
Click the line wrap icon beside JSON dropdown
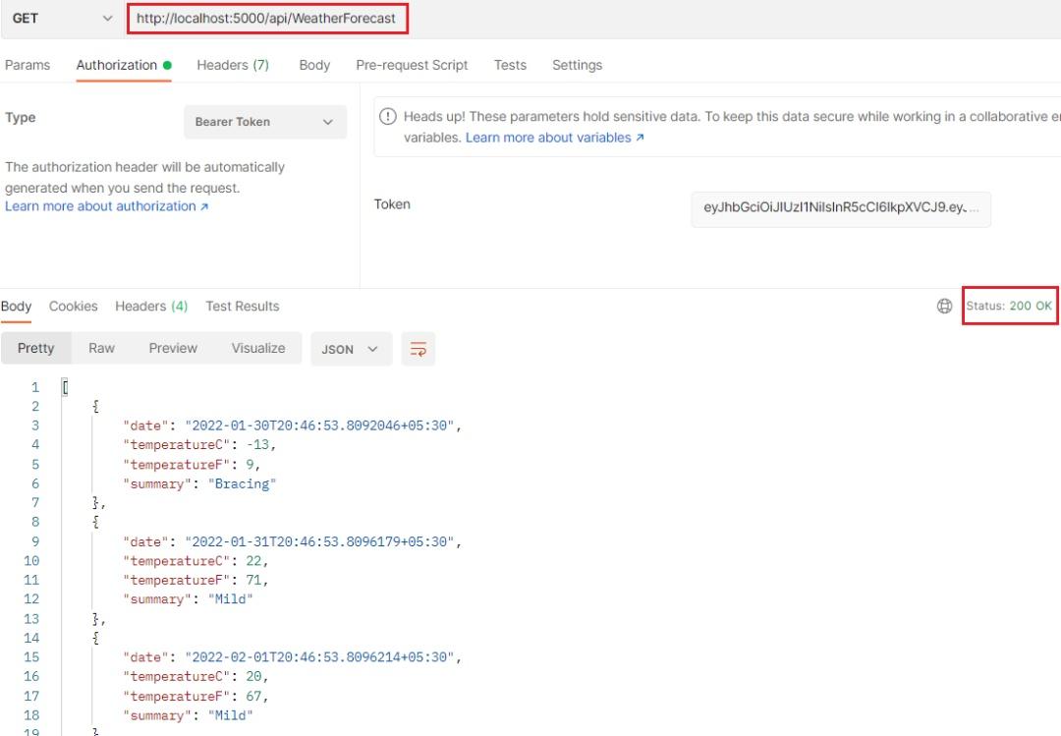click(419, 348)
